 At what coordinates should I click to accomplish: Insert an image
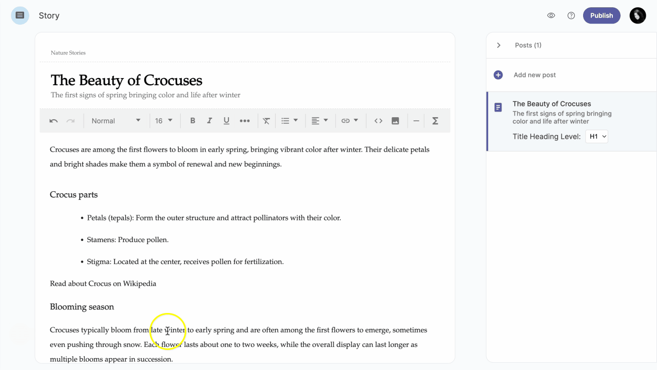[x=395, y=121]
